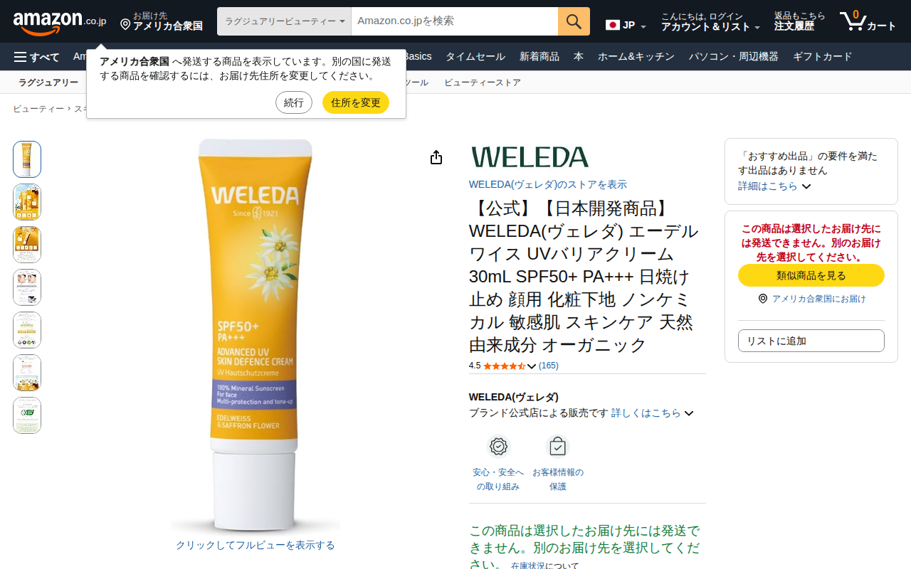
Task: Open the hamburger すべて menu
Action: tap(36, 57)
